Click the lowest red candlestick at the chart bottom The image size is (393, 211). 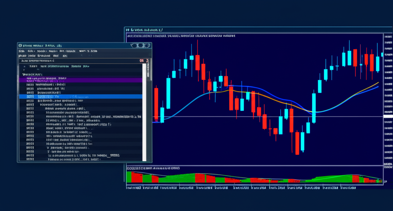click(x=297, y=143)
